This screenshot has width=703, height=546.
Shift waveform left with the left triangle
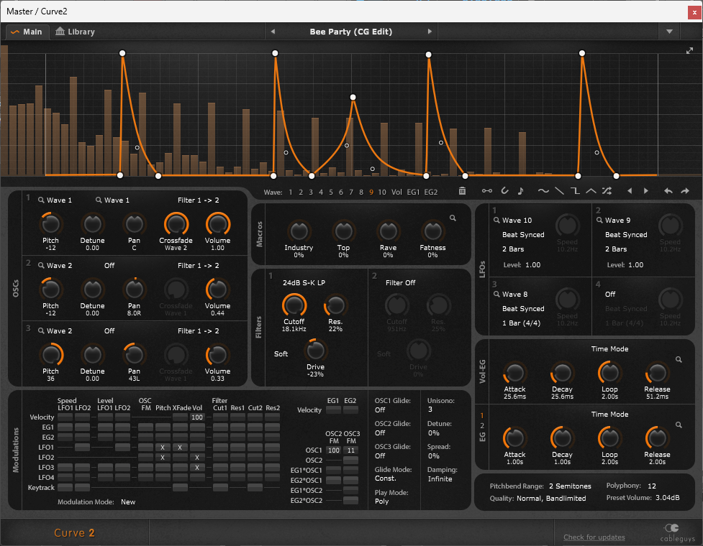(630, 191)
